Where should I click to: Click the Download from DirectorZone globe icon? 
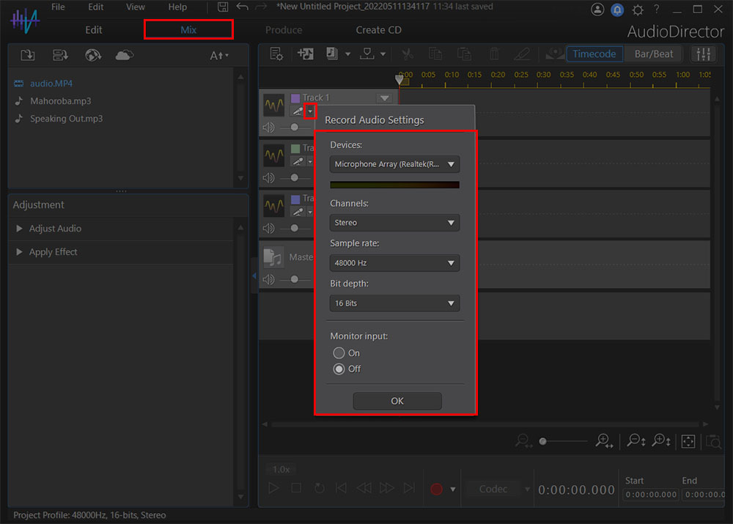93,55
